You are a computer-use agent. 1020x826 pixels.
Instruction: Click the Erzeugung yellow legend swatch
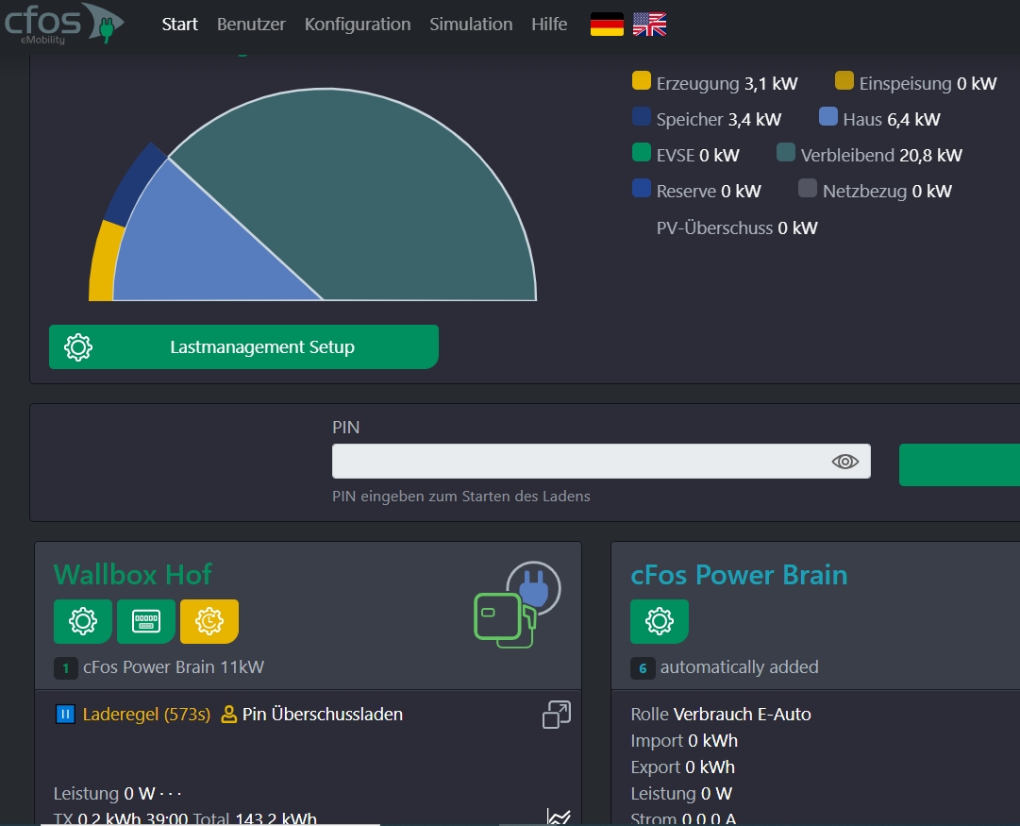coord(642,81)
